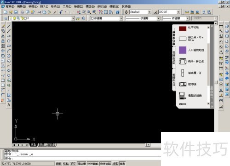Select the Erase modify tool
The image size is (230, 166).
click(x=3, y=26)
